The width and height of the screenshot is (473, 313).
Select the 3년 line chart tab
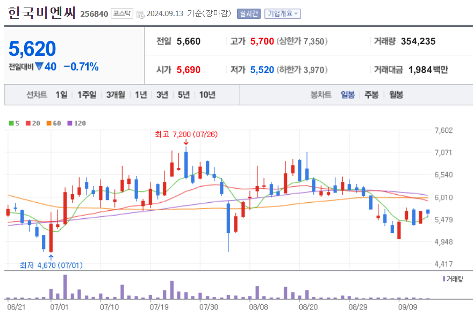coord(162,95)
